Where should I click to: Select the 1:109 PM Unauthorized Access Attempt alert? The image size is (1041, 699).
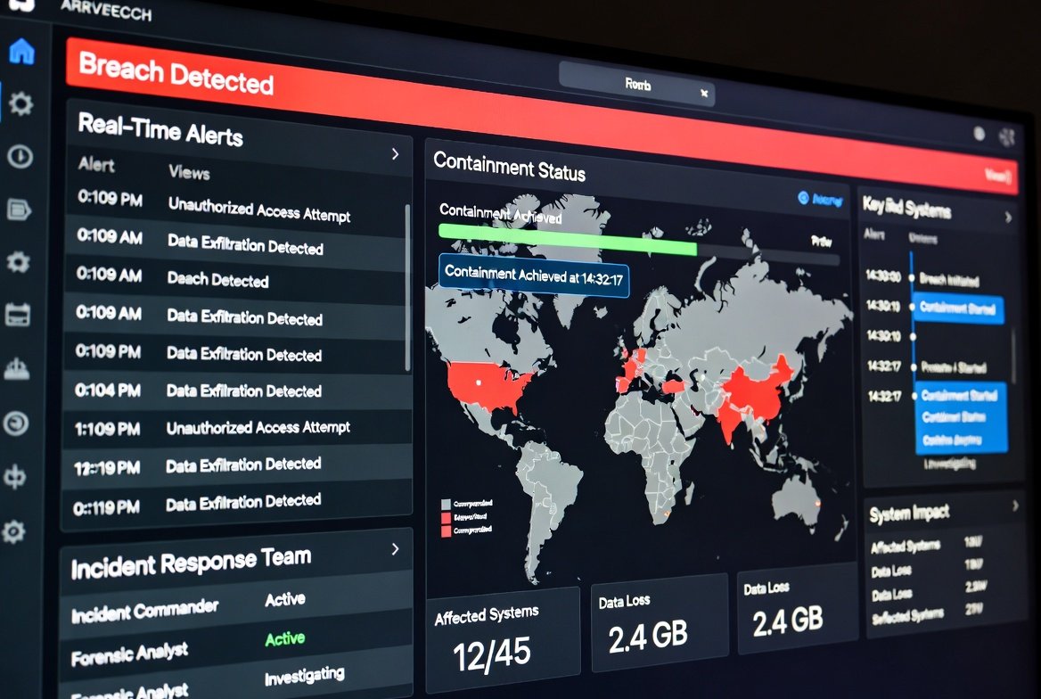coord(237,428)
